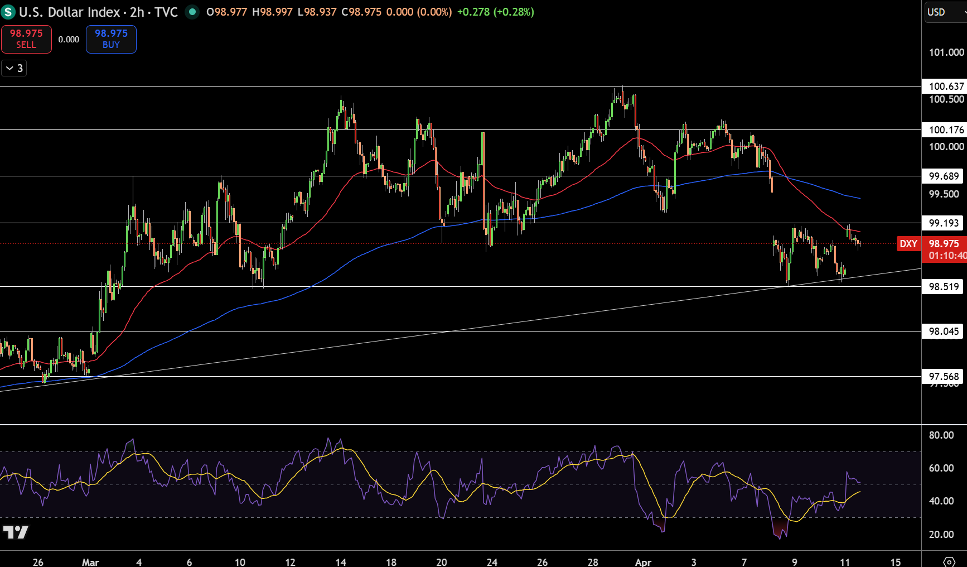Open chart settings gear icon
967x567 pixels.
tap(949, 561)
